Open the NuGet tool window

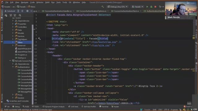click(115, 107)
